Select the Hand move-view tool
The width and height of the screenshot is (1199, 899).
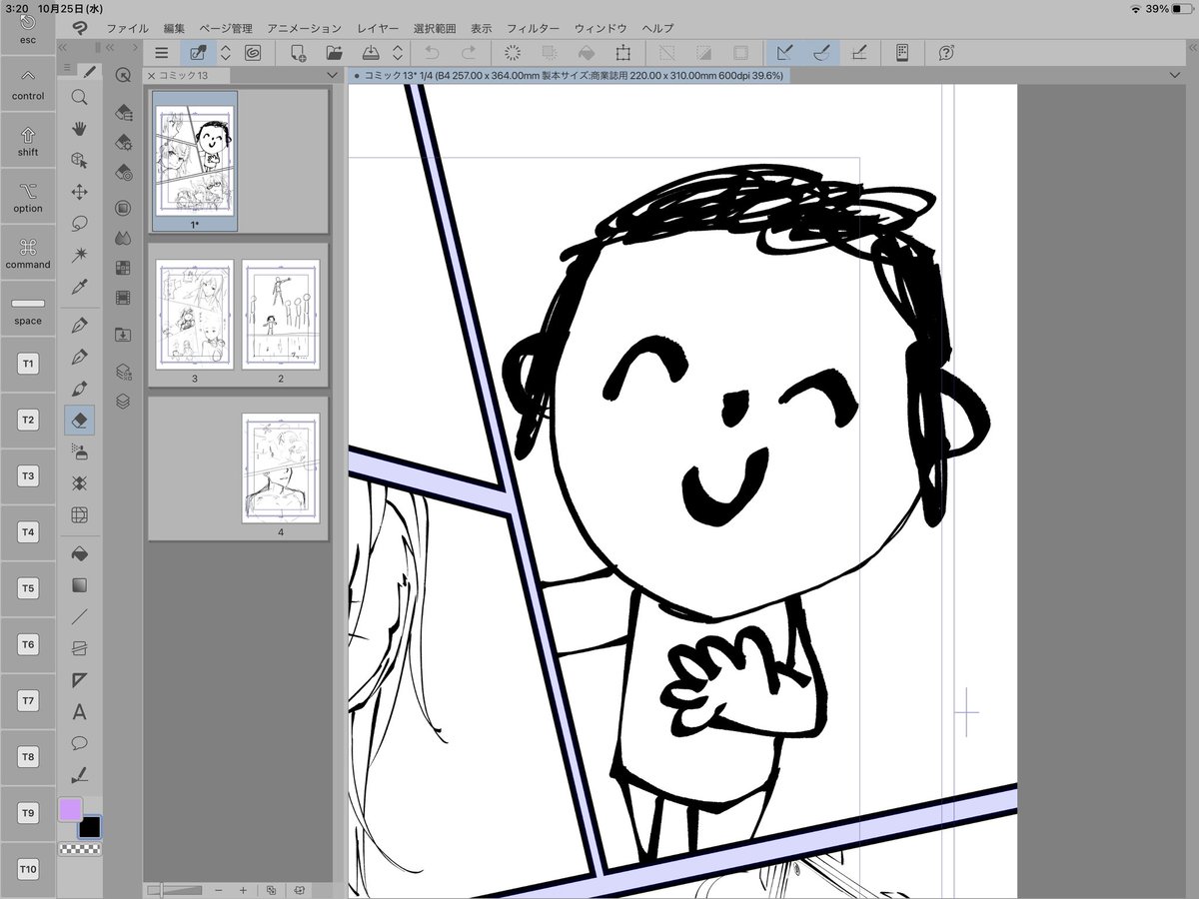(x=79, y=128)
